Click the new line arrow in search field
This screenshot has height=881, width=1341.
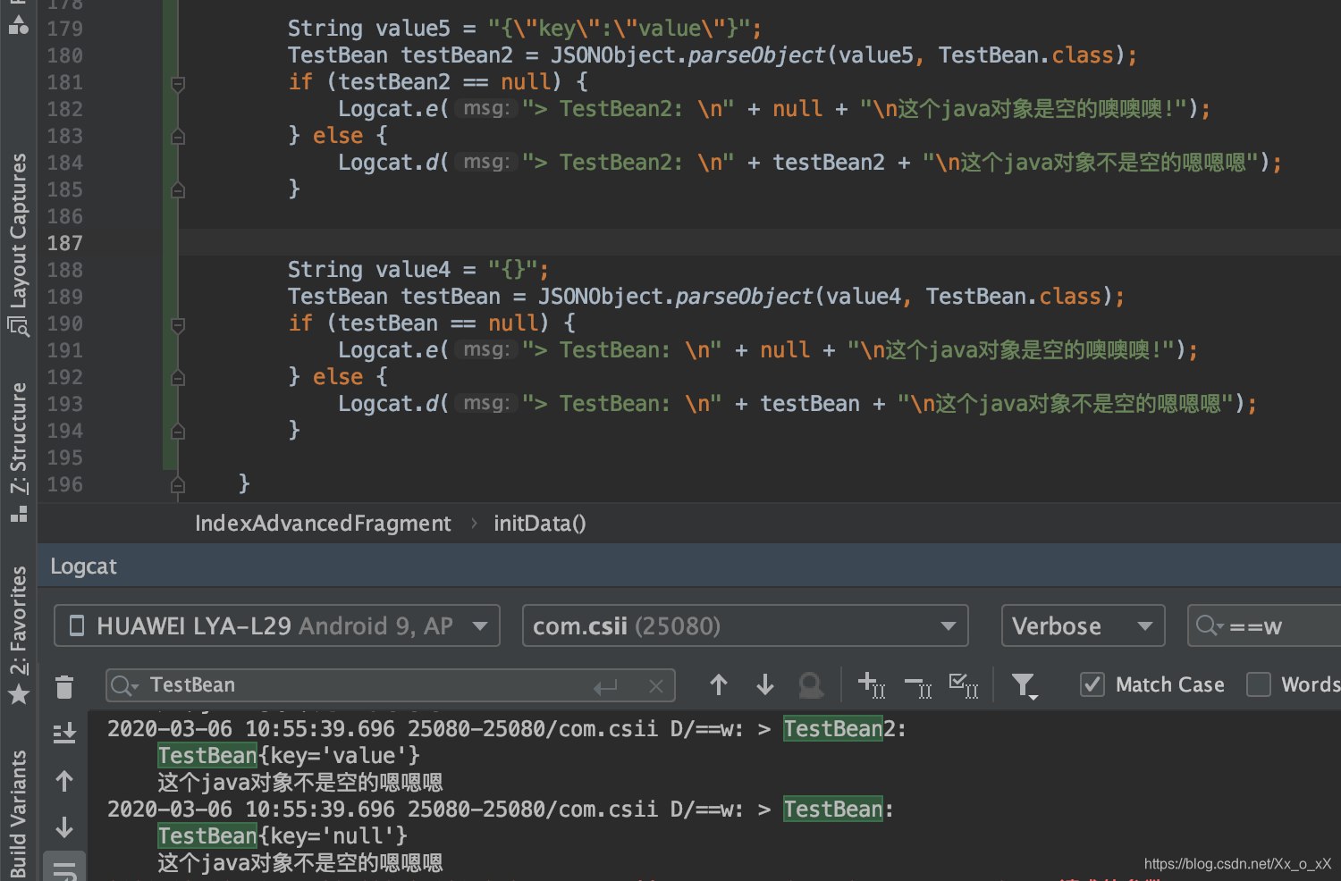605,686
